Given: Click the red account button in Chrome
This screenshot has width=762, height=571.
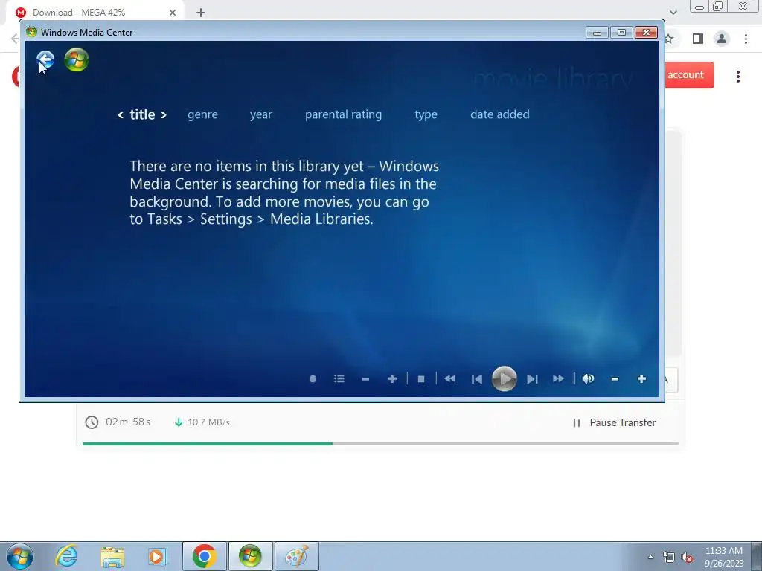Looking at the screenshot, I should coord(689,75).
